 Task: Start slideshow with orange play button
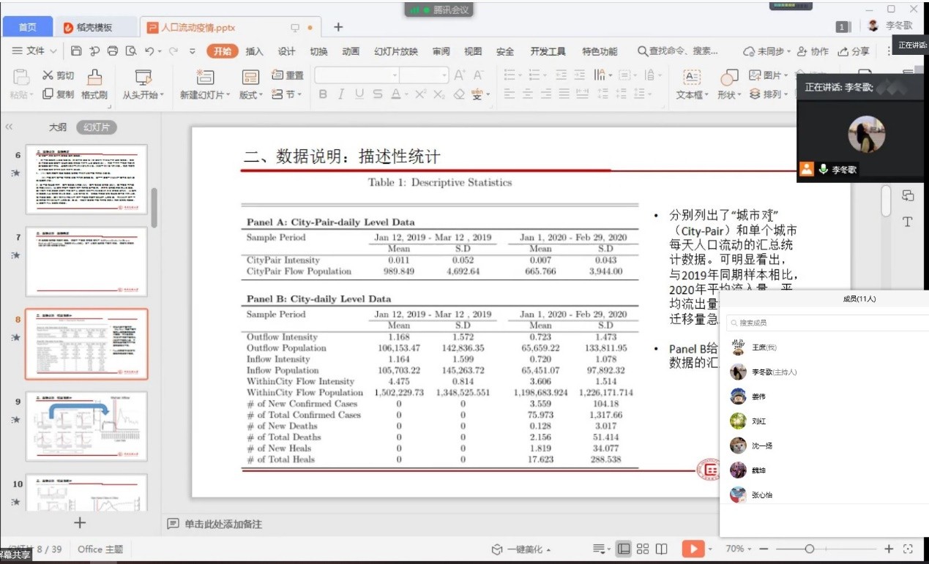click(x=692, y=549)
